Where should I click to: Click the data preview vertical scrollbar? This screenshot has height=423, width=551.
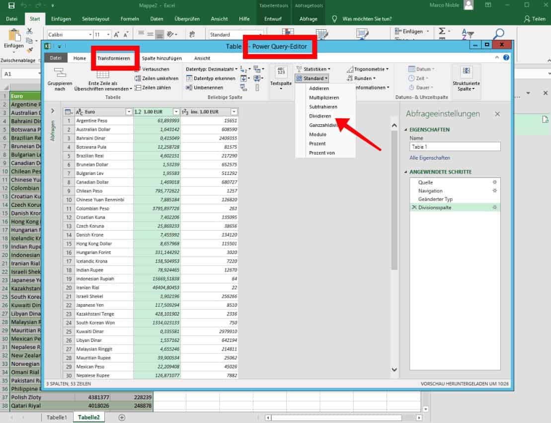click(394, 199)
